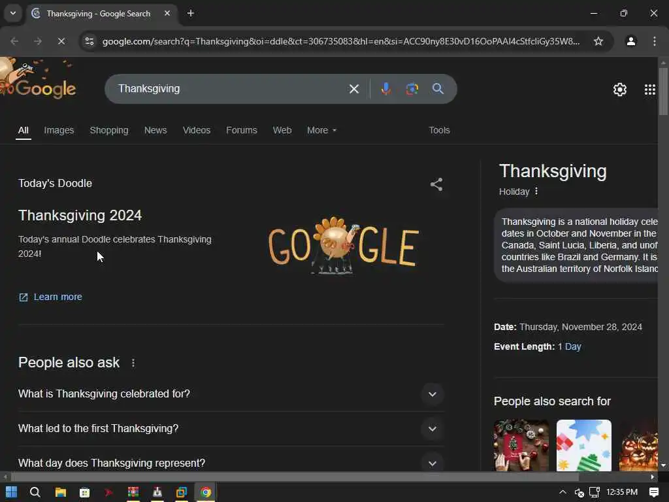Open the tab search dropdown arrow
Screen dimensions: 669x502
point(13,13)
